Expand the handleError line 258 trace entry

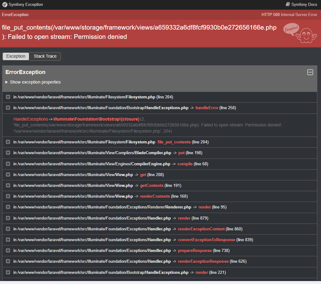(8, 108)
